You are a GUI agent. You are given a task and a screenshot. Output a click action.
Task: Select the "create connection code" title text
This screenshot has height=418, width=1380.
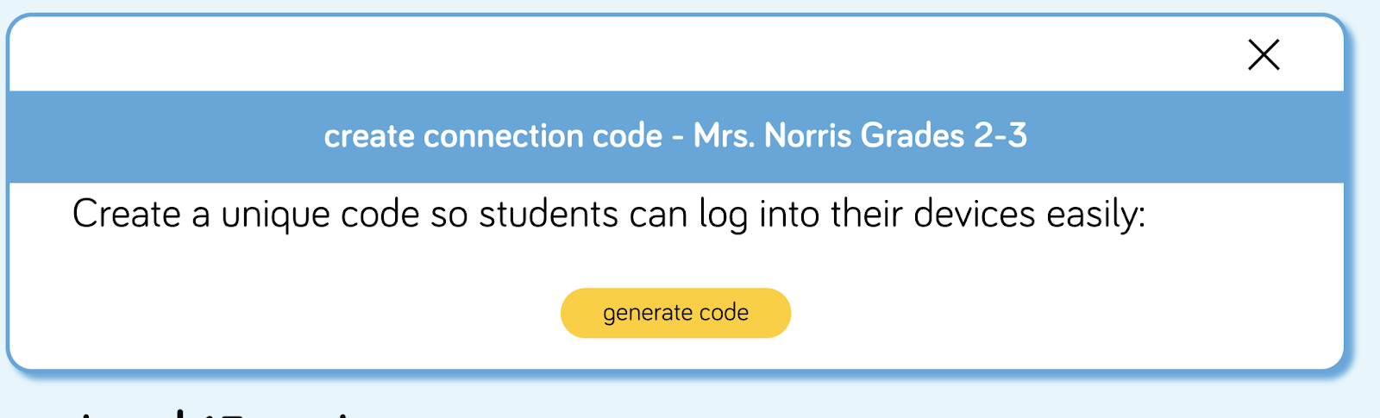pyautogui.click(x=493, y=136)
